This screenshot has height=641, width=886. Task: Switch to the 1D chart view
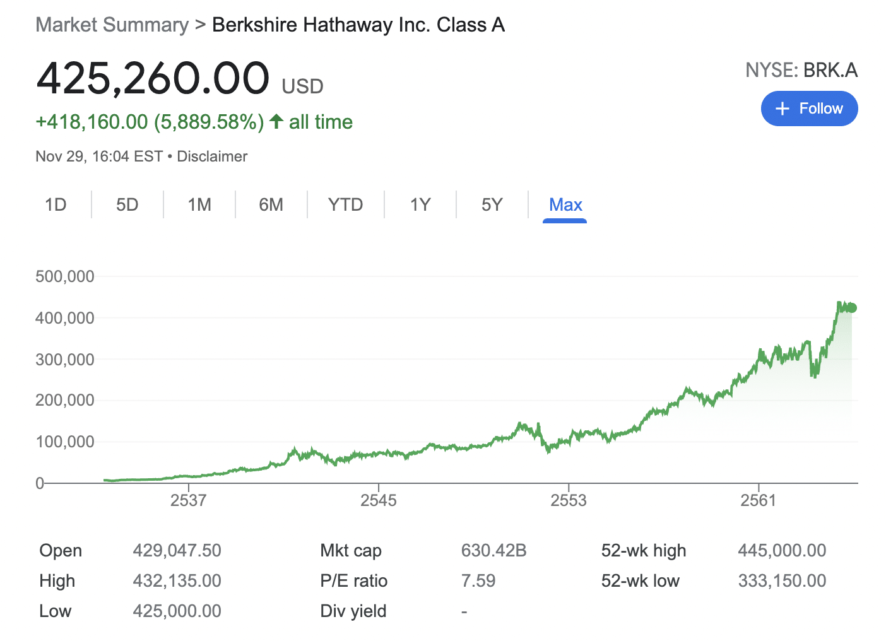[x=56, y=204]
